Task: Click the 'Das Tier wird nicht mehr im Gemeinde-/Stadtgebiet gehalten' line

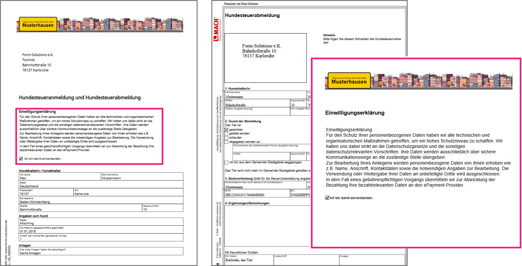Action: point(268,170)
